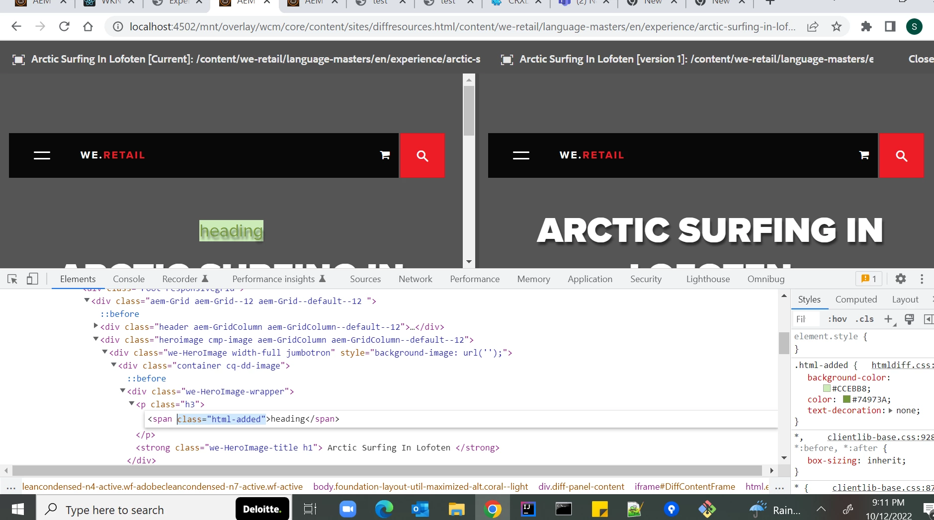This screenshot has width=934, height=520.
Task: Toggle rendering emulations paintbrush icon in Styles
Action: pos(909,319)
